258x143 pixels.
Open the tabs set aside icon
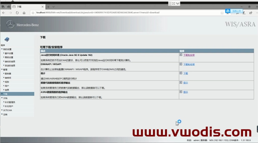3,7
